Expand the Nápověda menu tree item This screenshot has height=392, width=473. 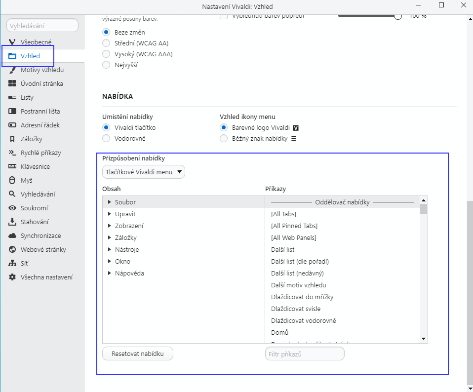[x=110, y=273]
